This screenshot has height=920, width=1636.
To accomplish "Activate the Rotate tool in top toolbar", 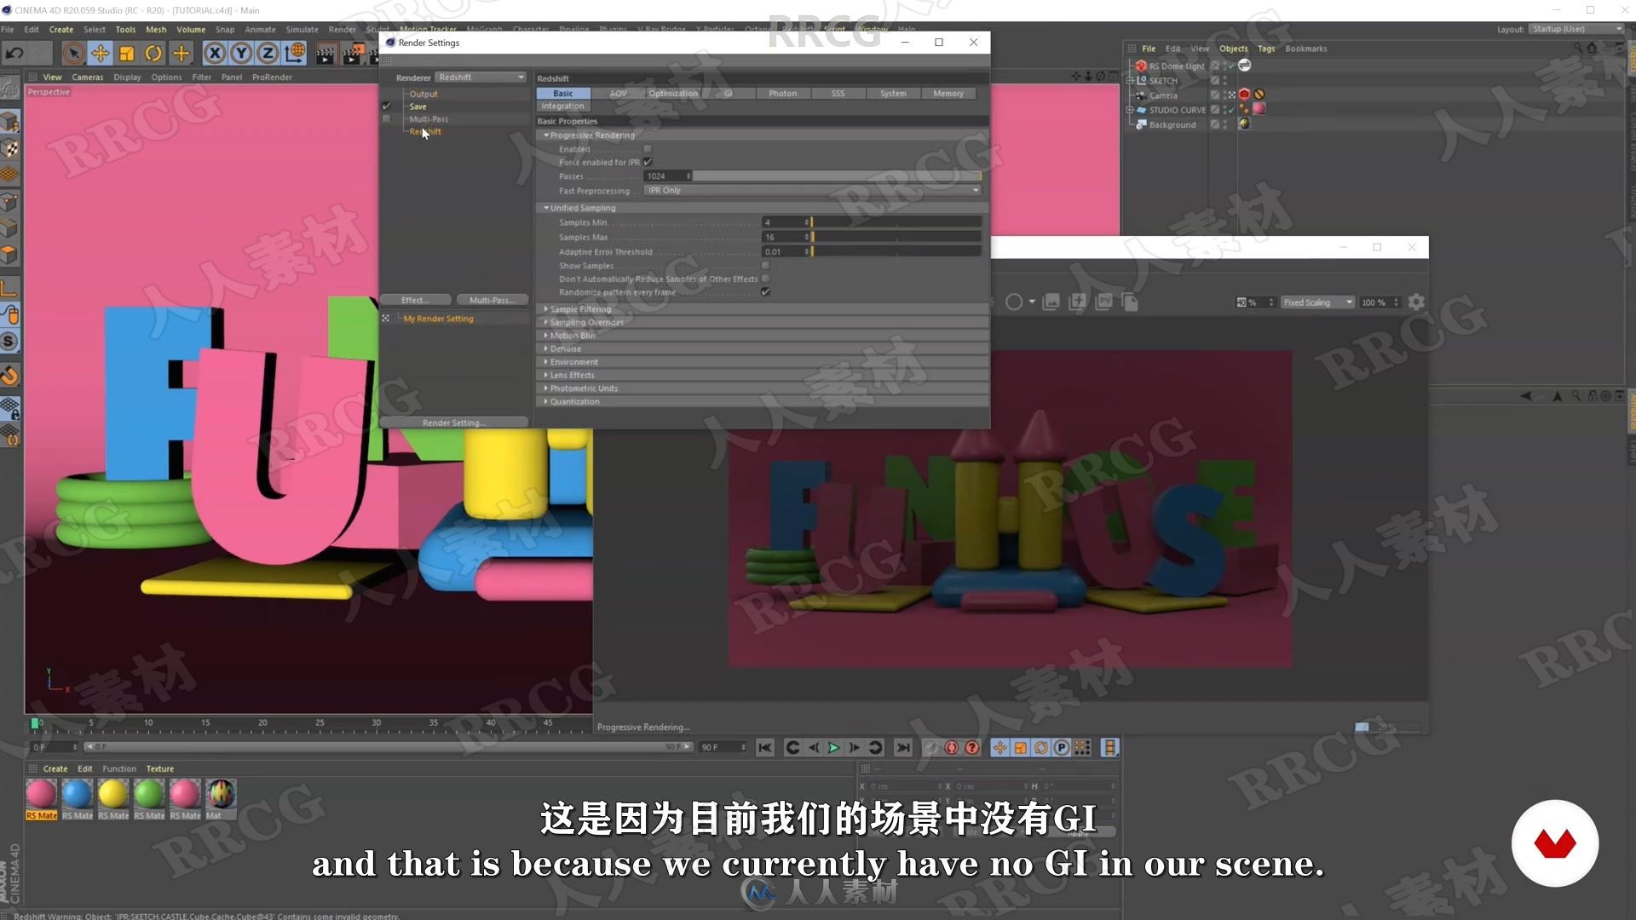I will pyautogui.click(x=153, y=54).
